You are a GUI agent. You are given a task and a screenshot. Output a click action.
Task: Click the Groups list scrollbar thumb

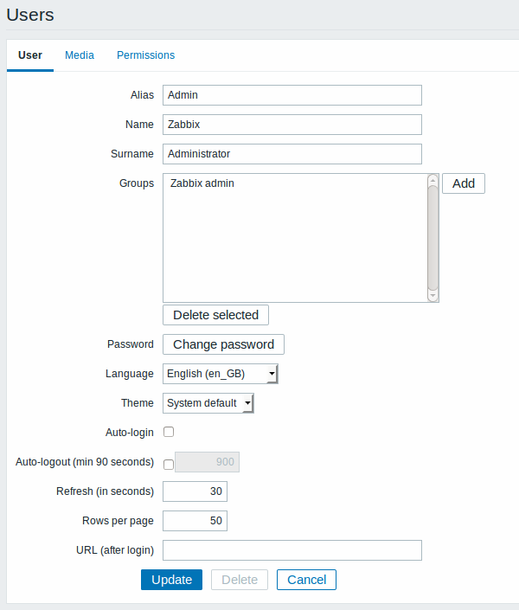pos(432,238)
